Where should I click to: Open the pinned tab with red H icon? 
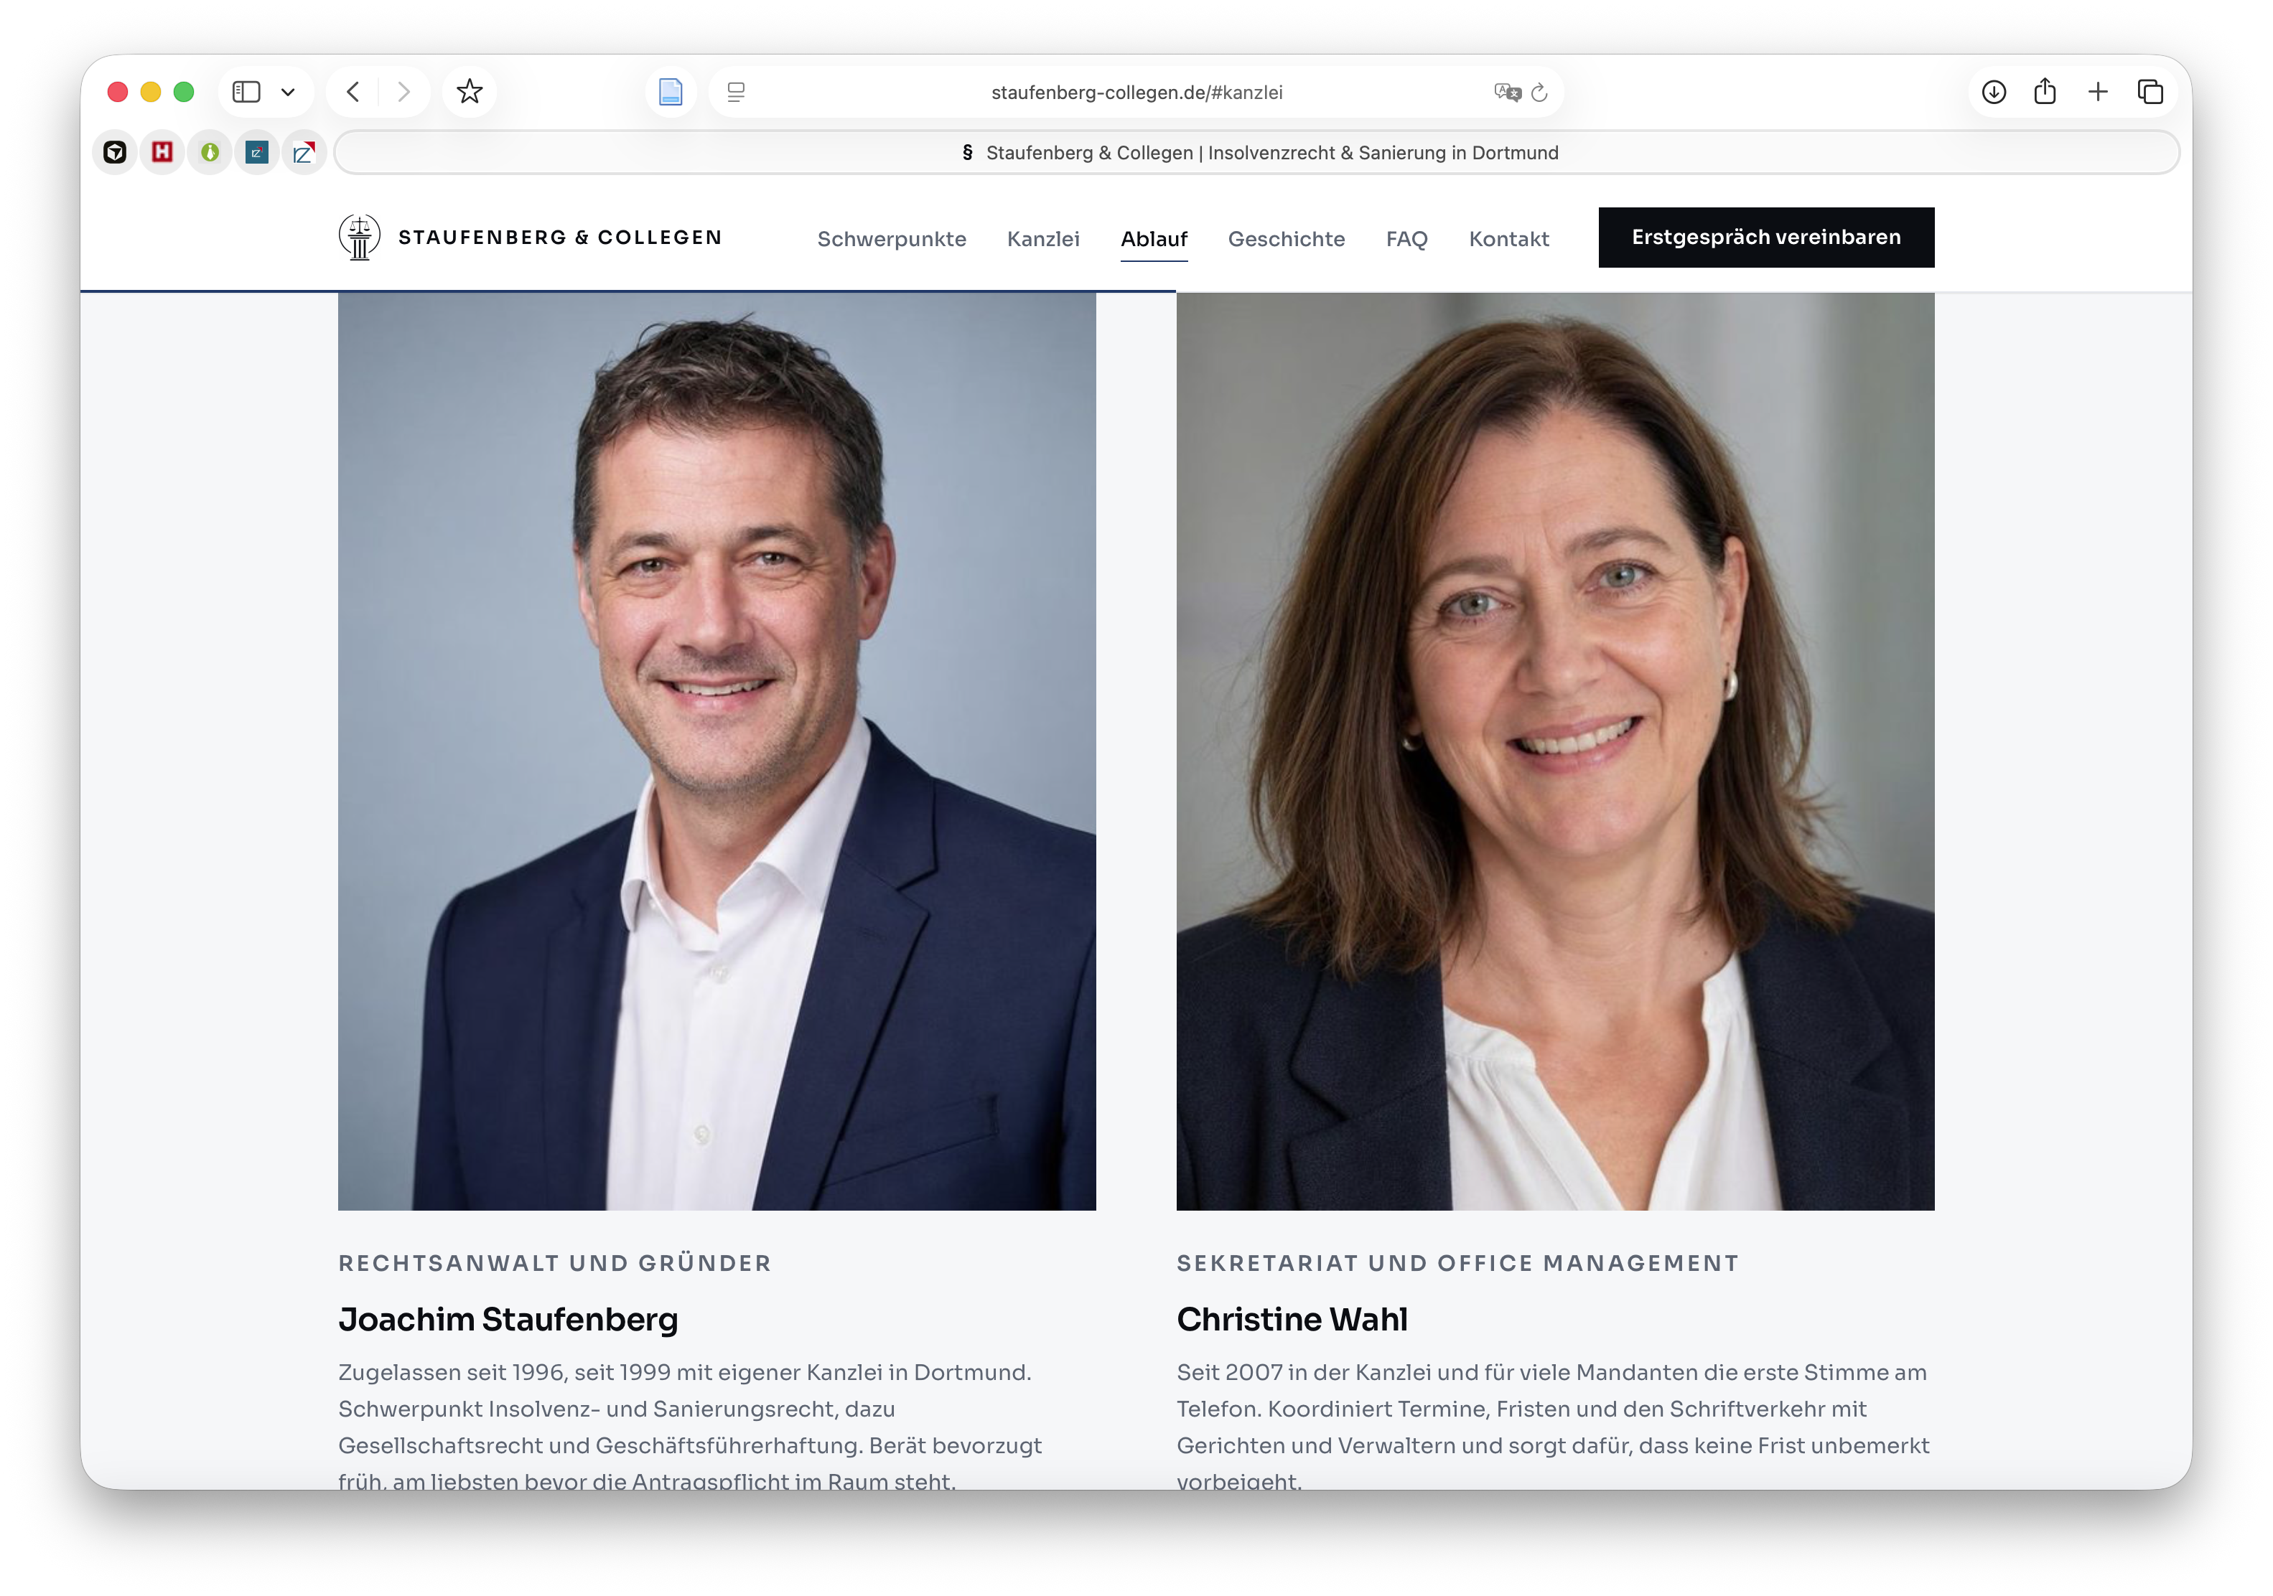[x=162, y=152]
